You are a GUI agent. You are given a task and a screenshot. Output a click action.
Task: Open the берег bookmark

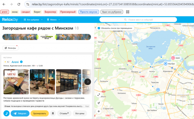[x=37, y=12]
